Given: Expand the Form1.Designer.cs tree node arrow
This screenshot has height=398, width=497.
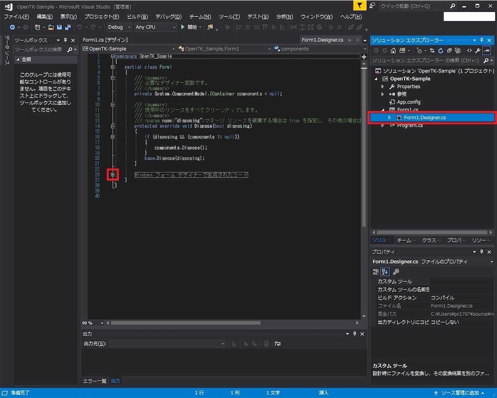Looking at the screenshot, I should [390, 117].
